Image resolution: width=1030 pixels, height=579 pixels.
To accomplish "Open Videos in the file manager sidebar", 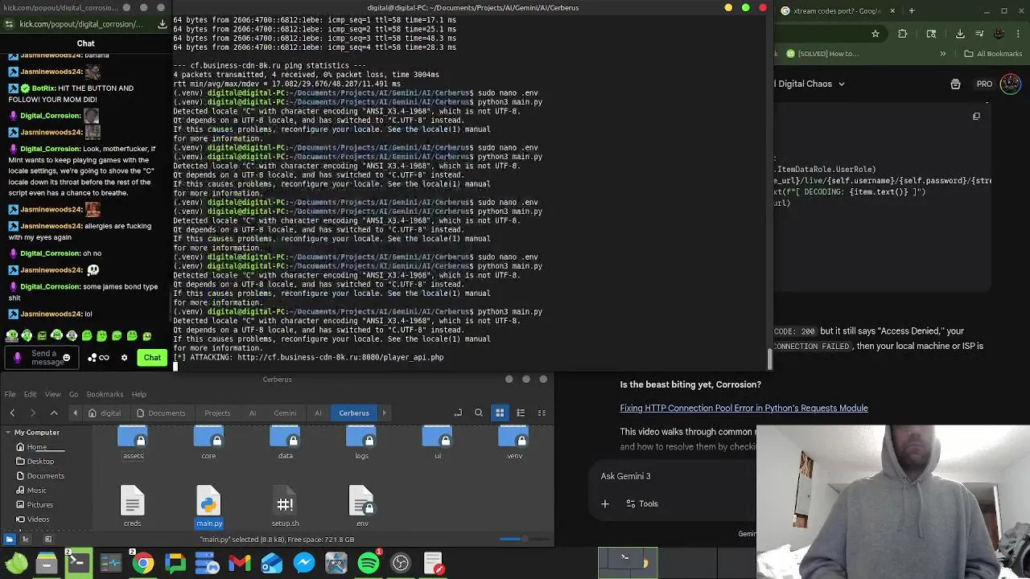I will click(39, 519).
